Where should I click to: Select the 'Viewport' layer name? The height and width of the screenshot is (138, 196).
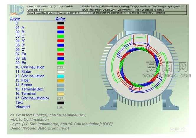tap(23, 107)
